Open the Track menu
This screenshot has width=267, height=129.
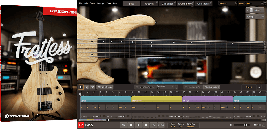(x=92, y=3)
